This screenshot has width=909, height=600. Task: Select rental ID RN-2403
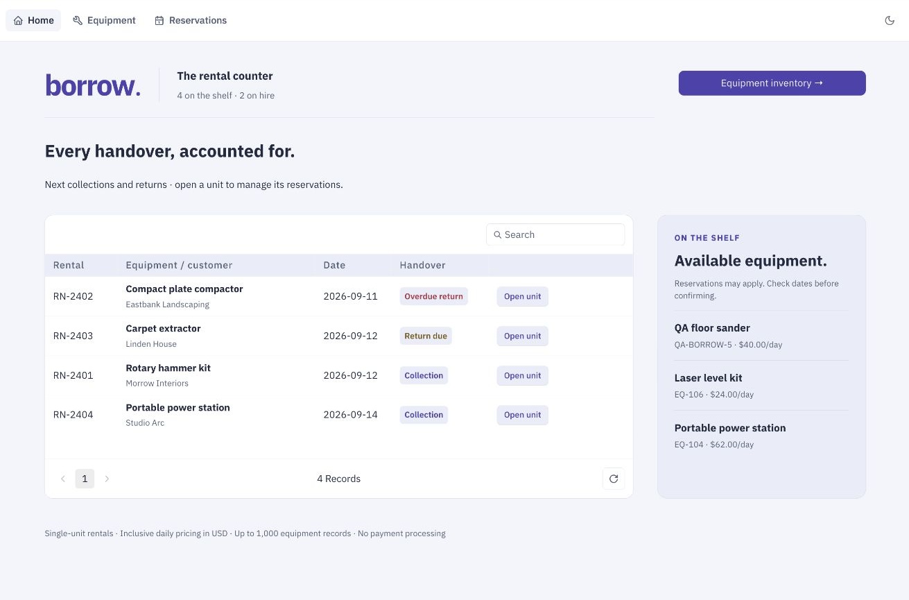tap(73, 336)
